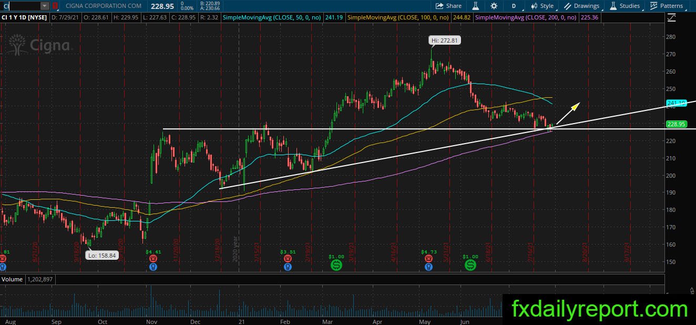Open Edit Studies via the flask icon
This screenshot has width=696, height=325.
[475, 6]
